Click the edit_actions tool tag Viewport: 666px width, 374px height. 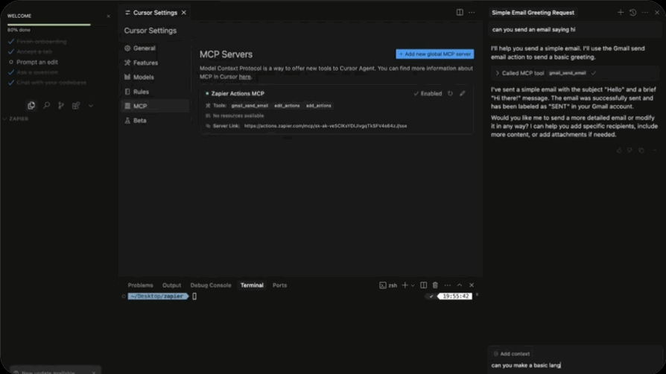click(287, 106)
